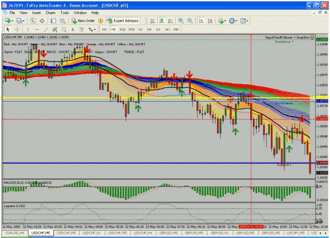Screen dimensions: 330x238
Task: Open the Insert menu
Action: tap(36, 13)
